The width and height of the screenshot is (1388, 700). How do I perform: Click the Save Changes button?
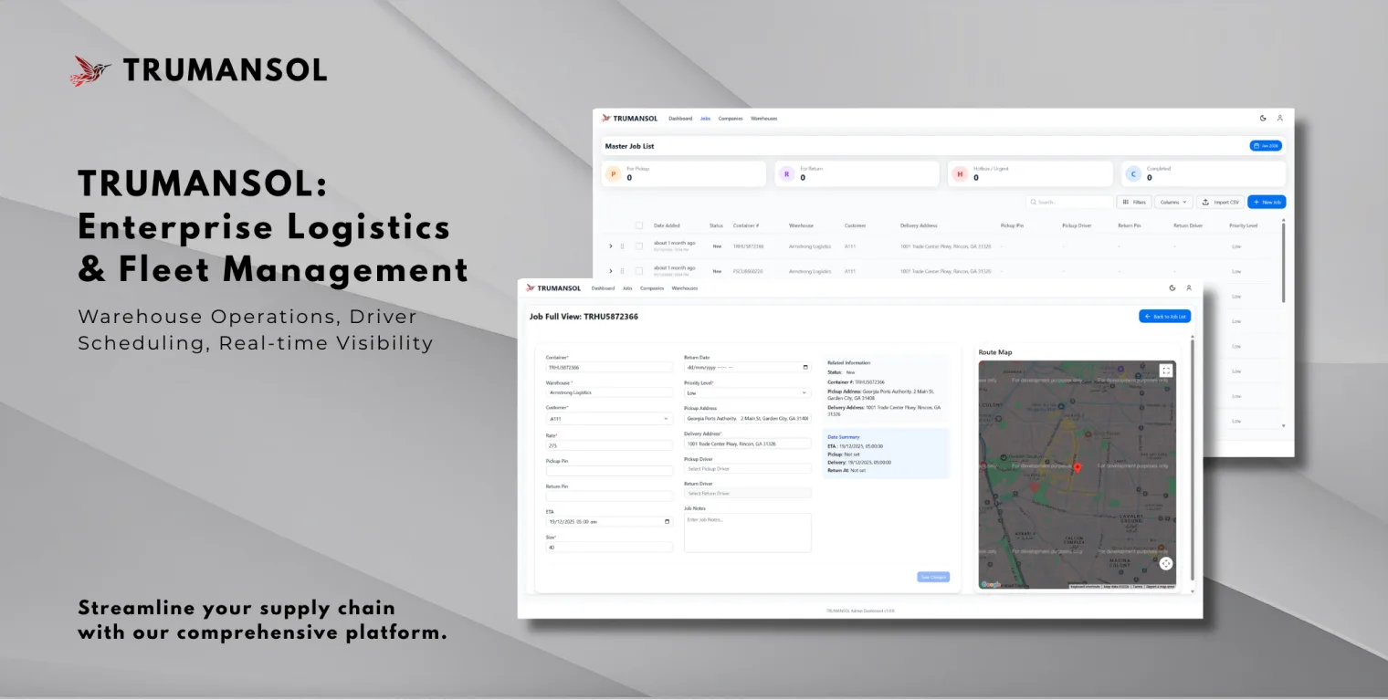pos(933,577)
